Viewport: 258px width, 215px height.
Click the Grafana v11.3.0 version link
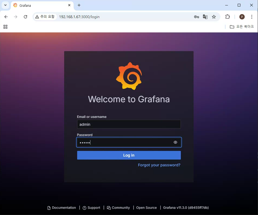(186, 208)
